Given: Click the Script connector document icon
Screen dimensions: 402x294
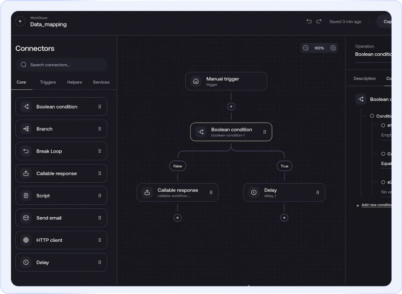Looking at the screenshot, I should pyautogui.click(x=26, y=196).
